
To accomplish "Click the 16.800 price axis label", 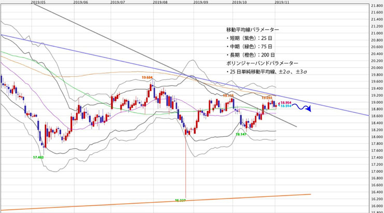I will 377,178.
